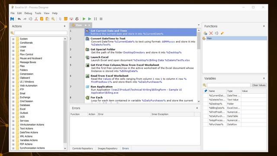The image size is (277, 156).
Task: Open the tab list dropdown arrow above the editor
Action: [x=199, y=25]
